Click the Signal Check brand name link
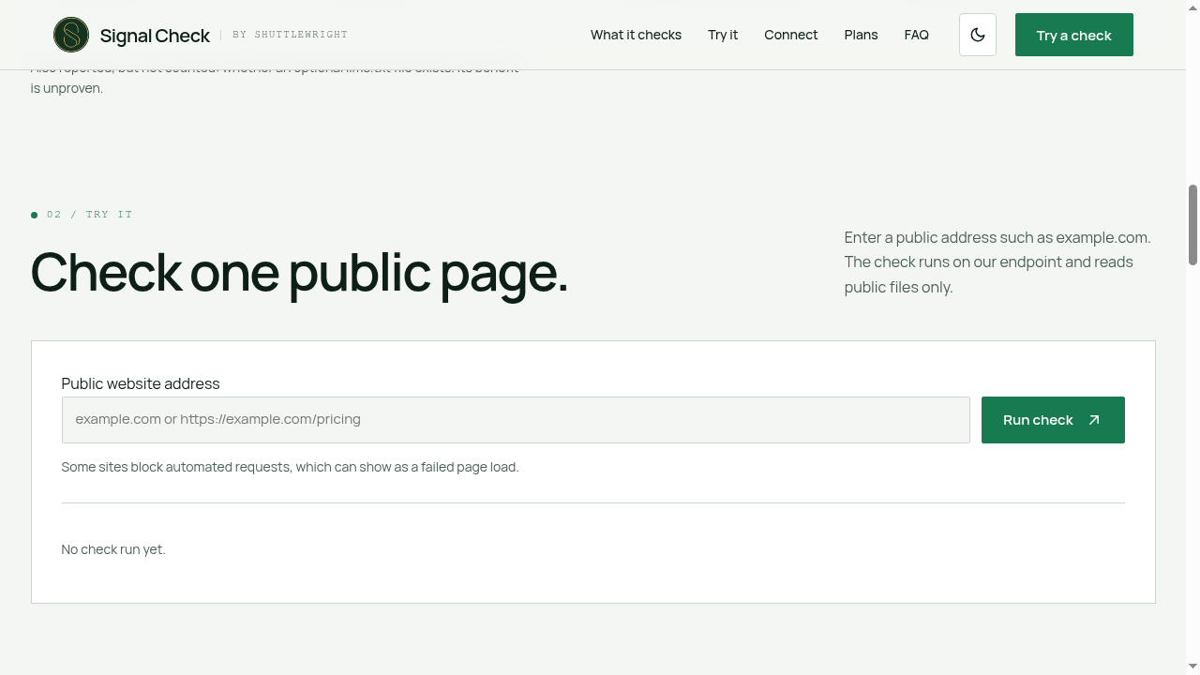 click(x=155, y=36)
